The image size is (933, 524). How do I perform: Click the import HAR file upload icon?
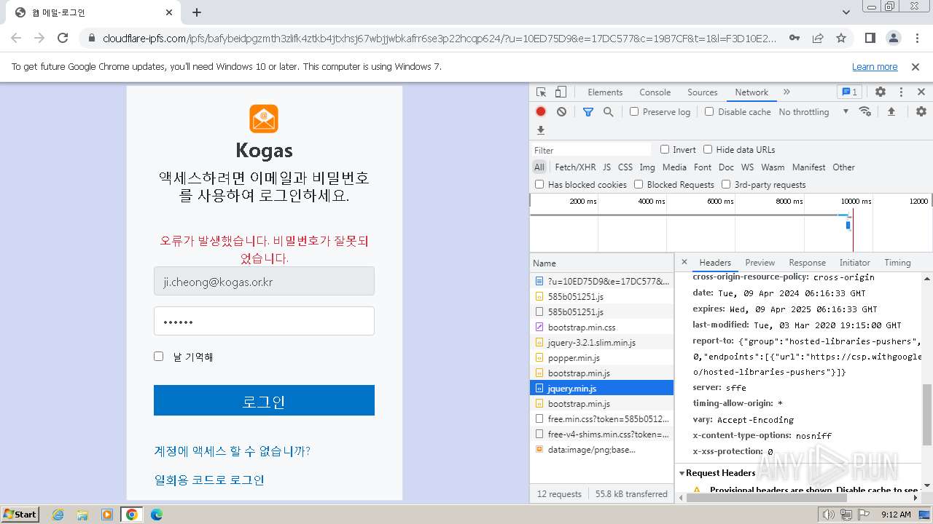coord(891,111)
